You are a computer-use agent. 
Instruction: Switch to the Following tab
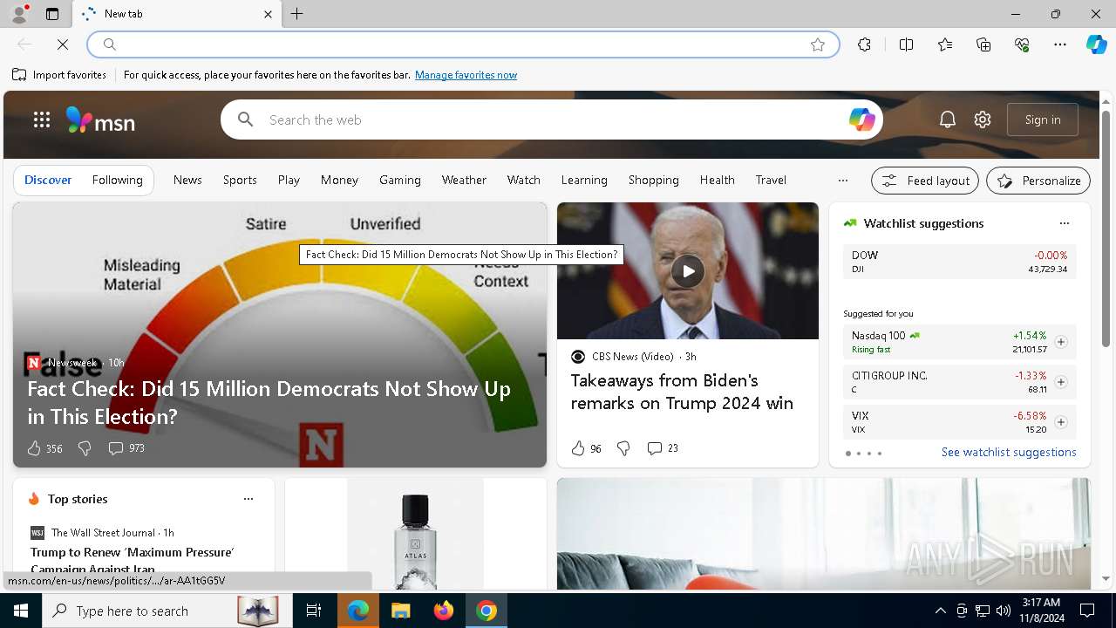117,180
